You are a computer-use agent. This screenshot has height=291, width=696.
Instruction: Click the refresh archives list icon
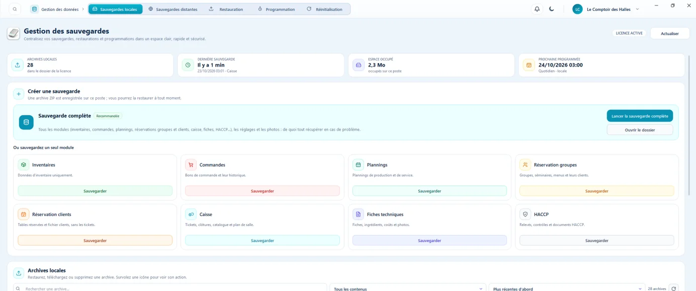[x=674, y=288]
